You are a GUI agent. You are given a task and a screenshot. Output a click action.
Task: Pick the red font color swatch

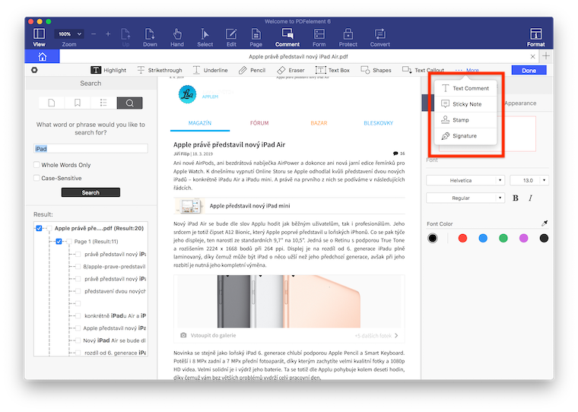[462, 238]
